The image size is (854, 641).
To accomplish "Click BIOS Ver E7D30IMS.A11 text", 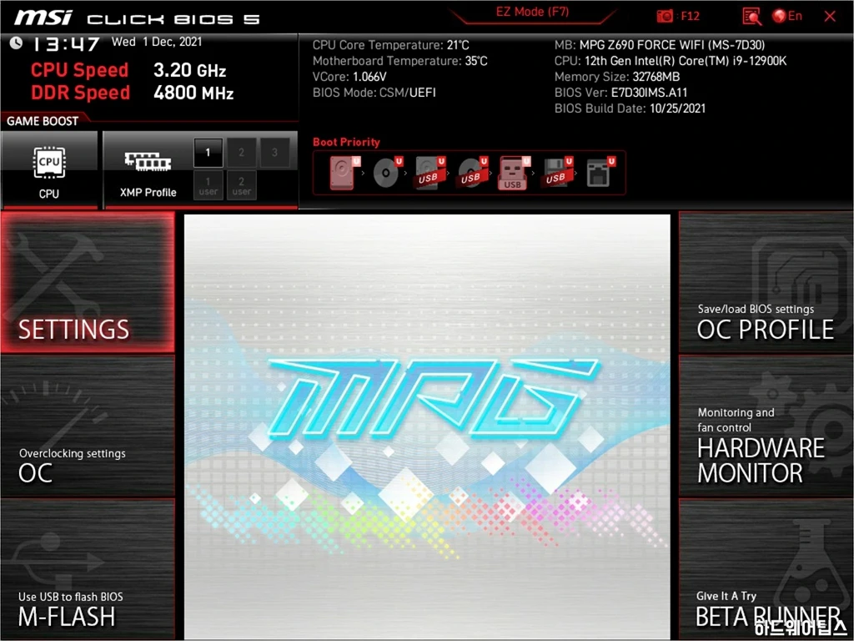I will point(620,93).
